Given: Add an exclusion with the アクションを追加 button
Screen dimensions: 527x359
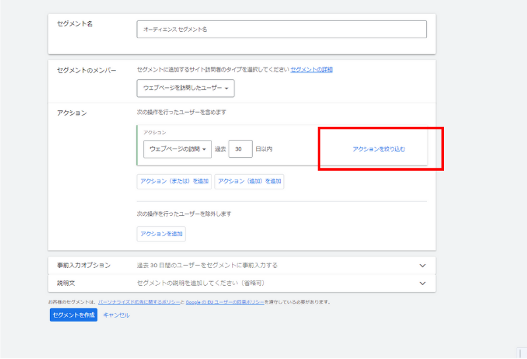Looking at the screenshot, I should (161, 234).
